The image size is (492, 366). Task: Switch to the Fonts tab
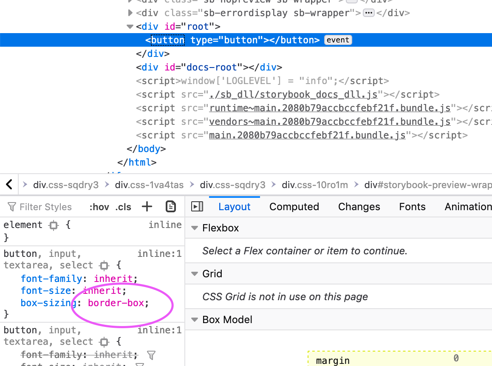(x=412, y=207)
